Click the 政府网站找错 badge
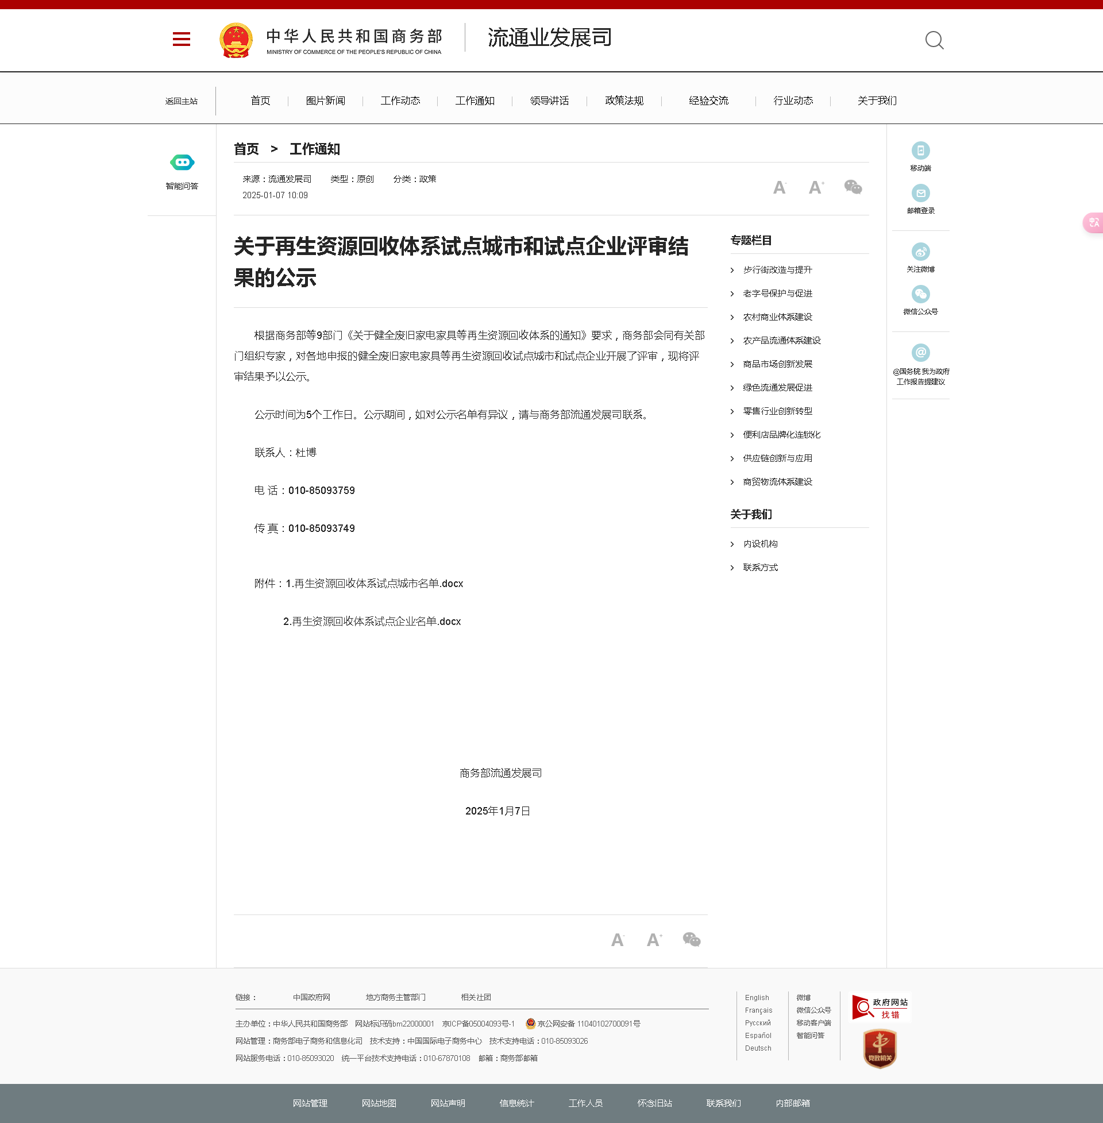Image resolution: width=1103 pixels, height=1123 pixels. tap(880, 1008)
